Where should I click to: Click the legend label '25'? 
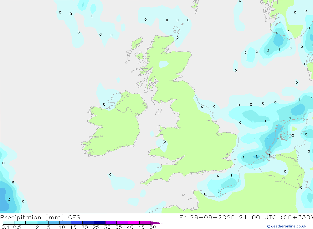point(96,227)
